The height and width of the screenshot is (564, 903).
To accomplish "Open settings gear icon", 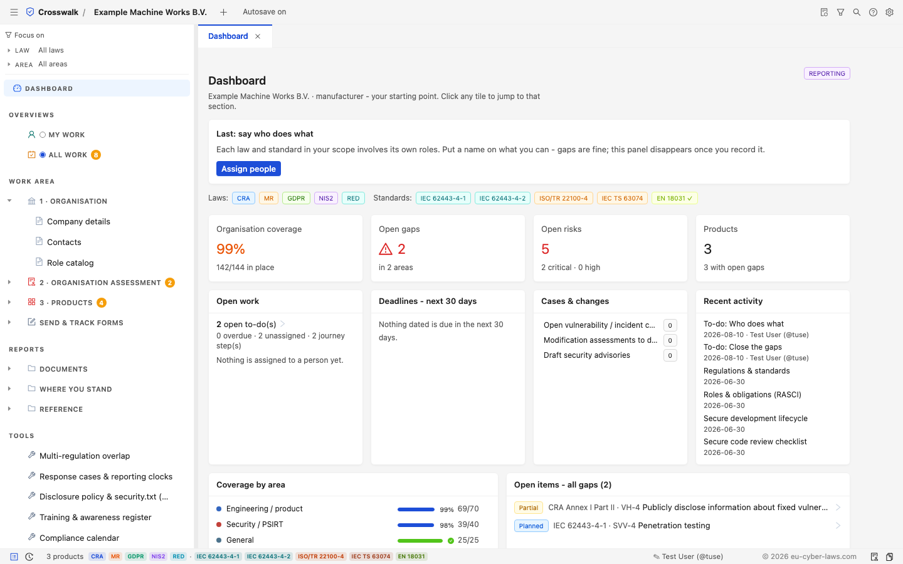I will click(889, 12).
